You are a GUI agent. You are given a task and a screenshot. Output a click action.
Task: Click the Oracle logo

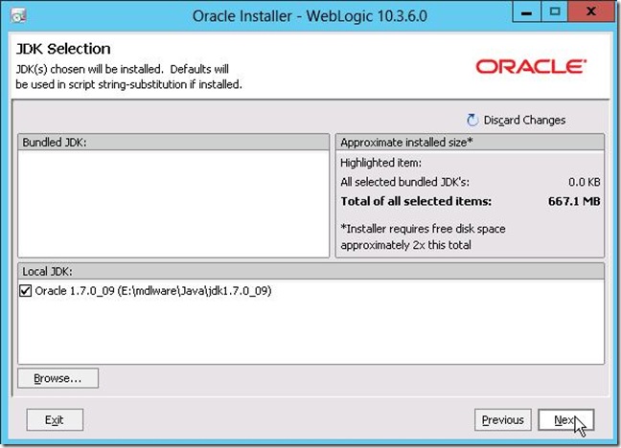(x=531, y=66)
